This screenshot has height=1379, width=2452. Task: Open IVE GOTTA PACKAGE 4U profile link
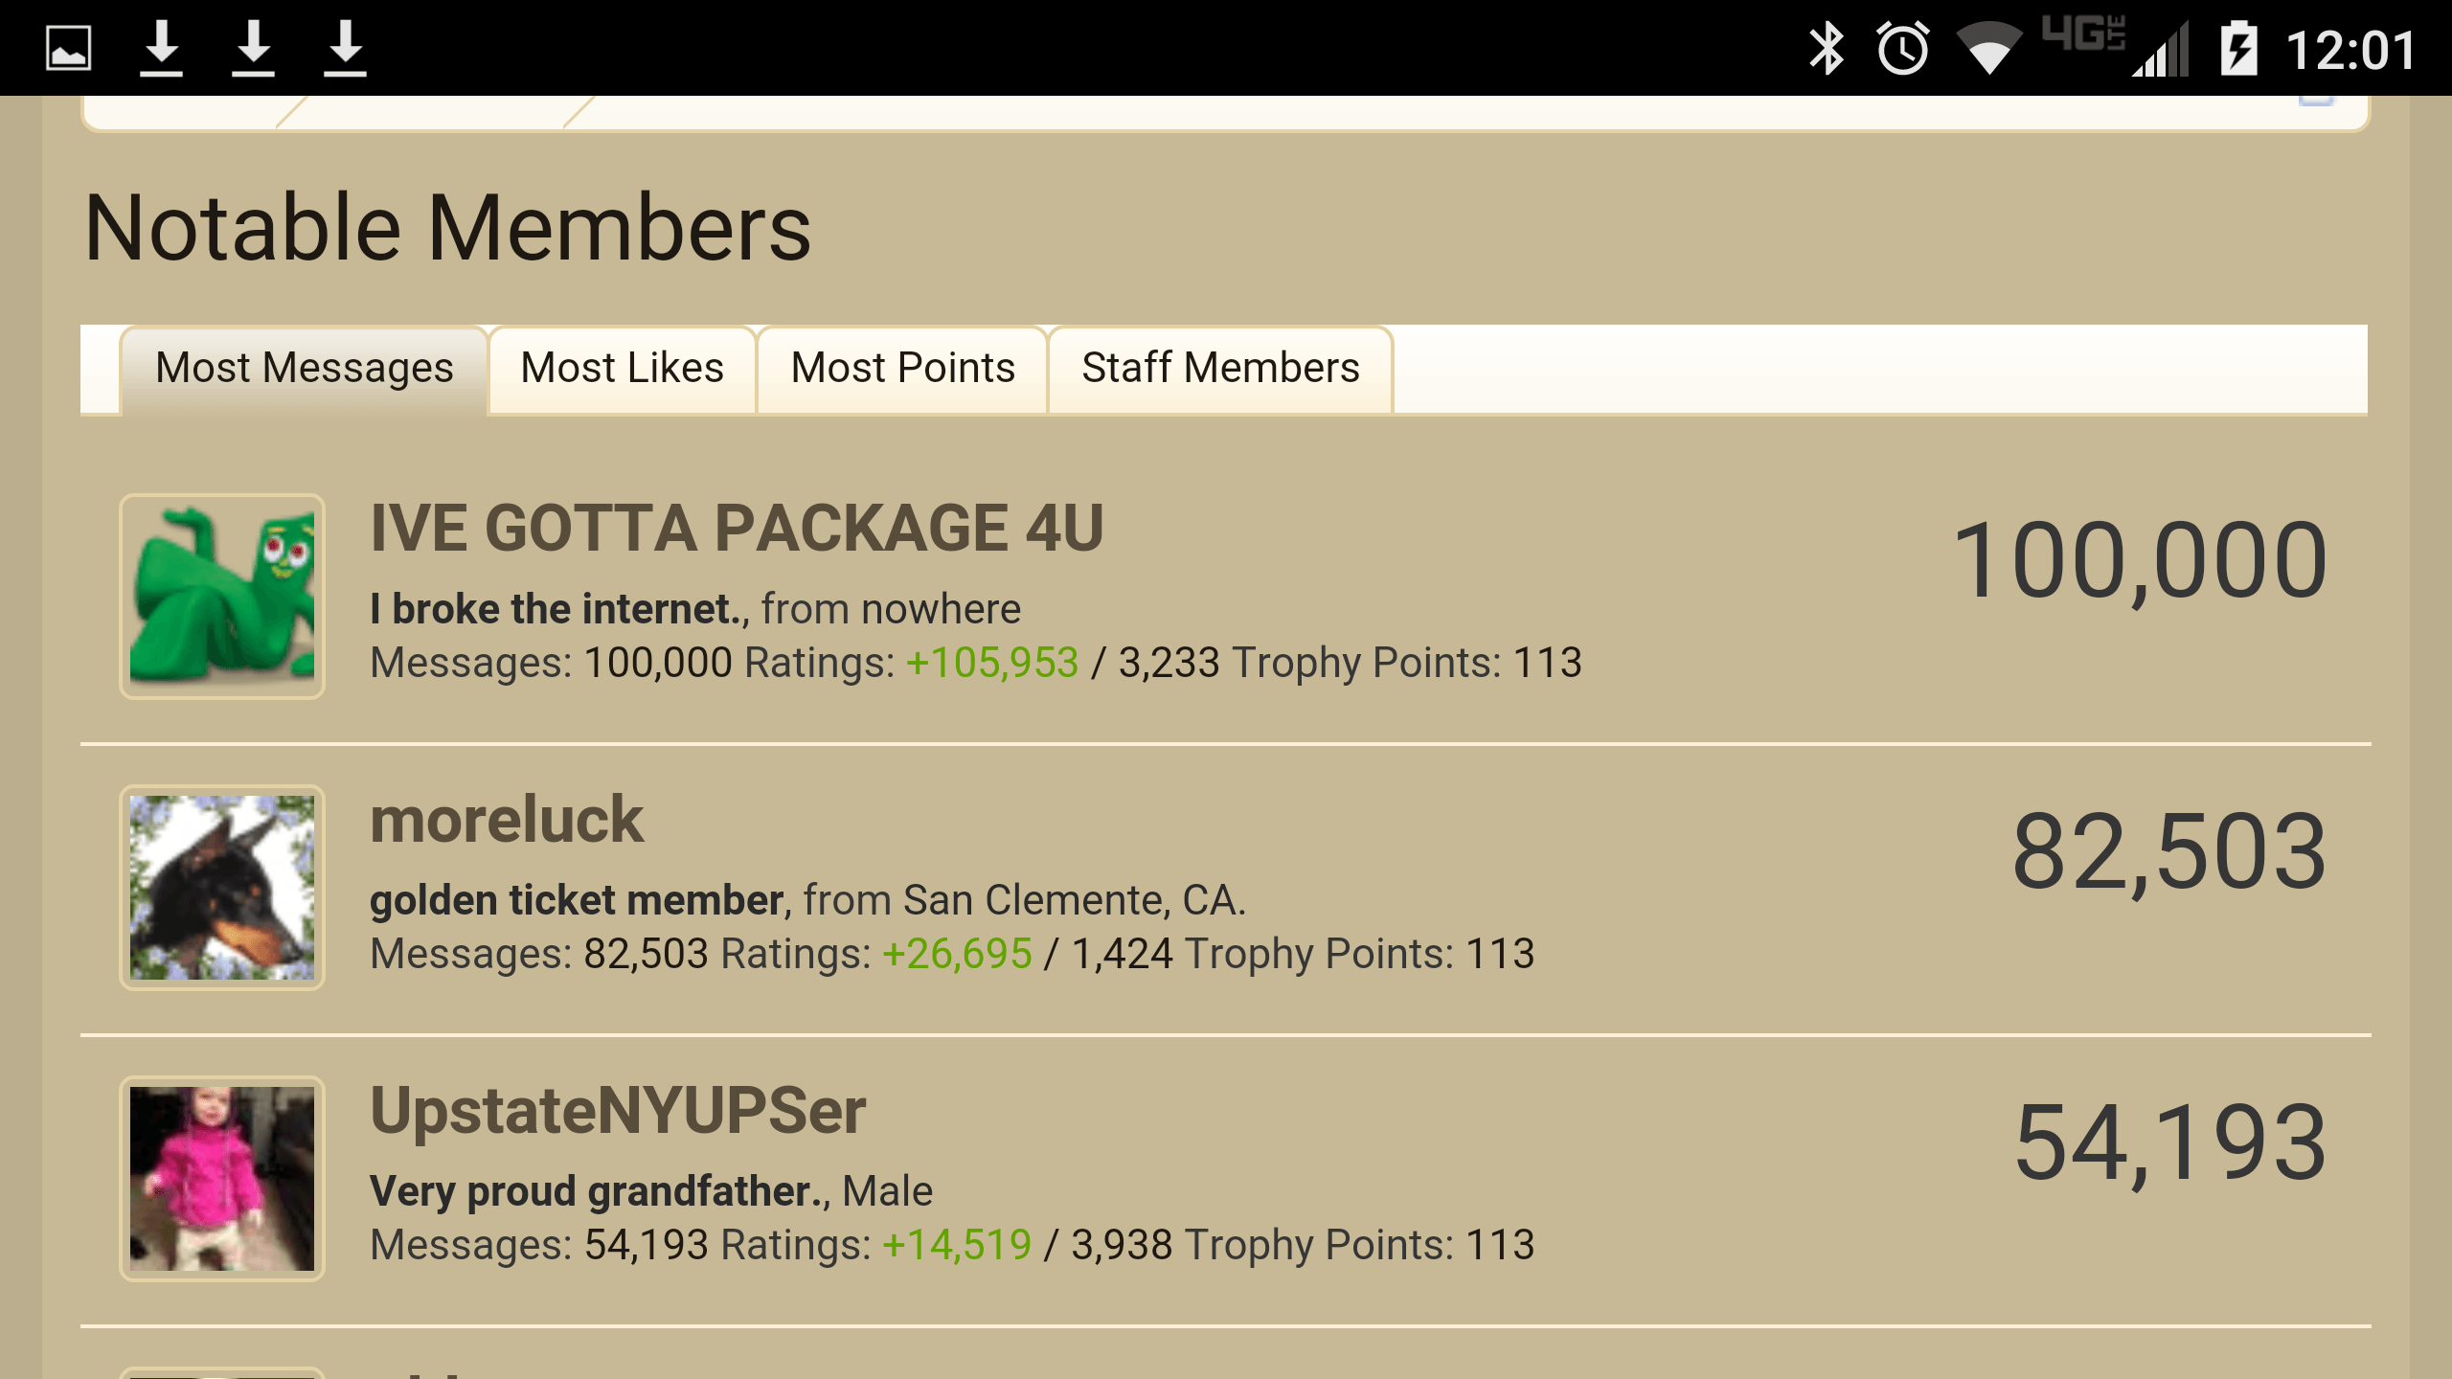(737, 528)
